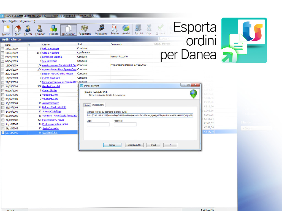
Task: Open the Calc. calculator icon
Action: (x=149, y=30)
